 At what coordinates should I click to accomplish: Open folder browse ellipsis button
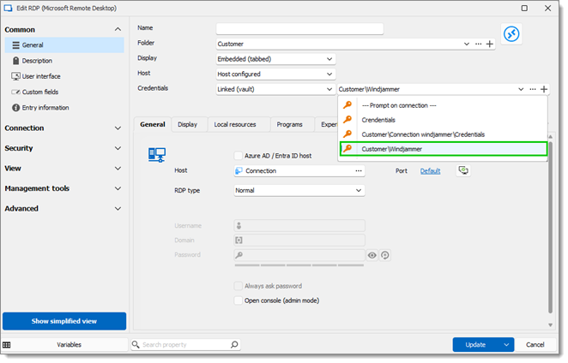click(x=478, y=44)
